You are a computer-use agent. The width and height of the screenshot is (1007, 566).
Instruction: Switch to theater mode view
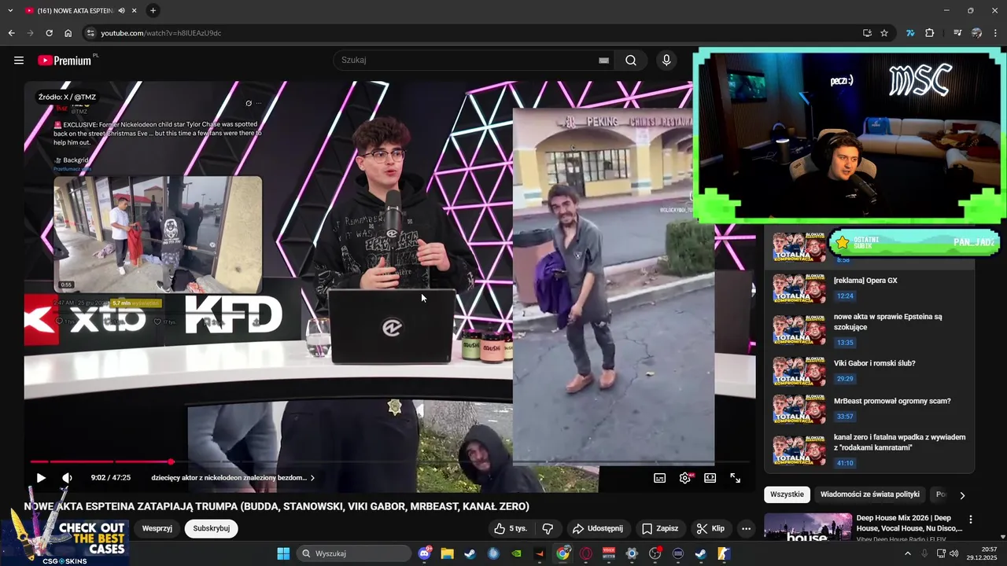pos(710,477)
